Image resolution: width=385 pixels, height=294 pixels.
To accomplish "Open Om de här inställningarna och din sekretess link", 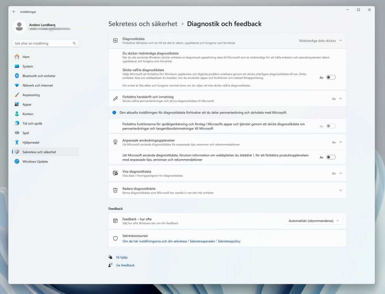I will [155, 241].
